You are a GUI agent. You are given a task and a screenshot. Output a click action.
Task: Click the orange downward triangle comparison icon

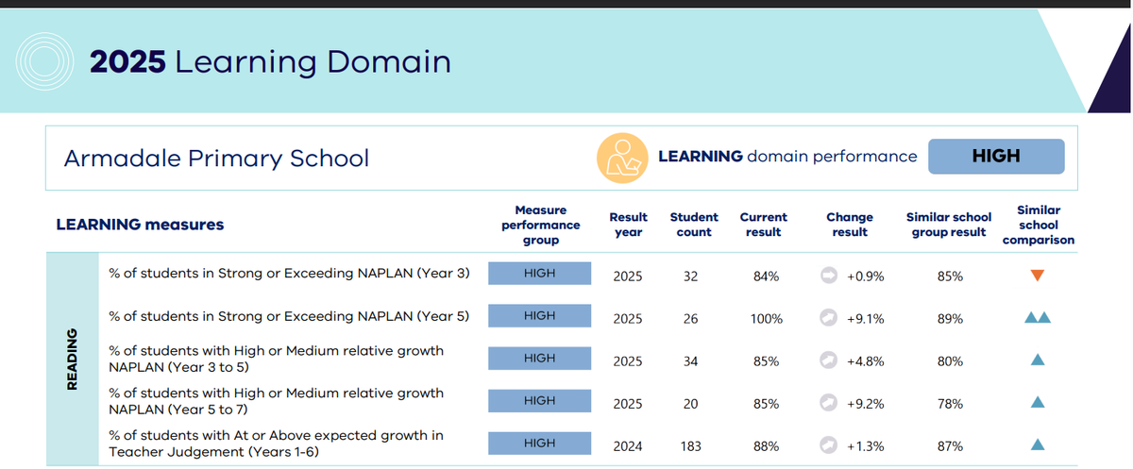click(1037, 276)
